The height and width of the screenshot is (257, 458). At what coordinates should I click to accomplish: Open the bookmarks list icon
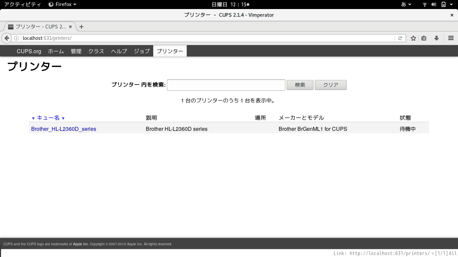(424, 38)
